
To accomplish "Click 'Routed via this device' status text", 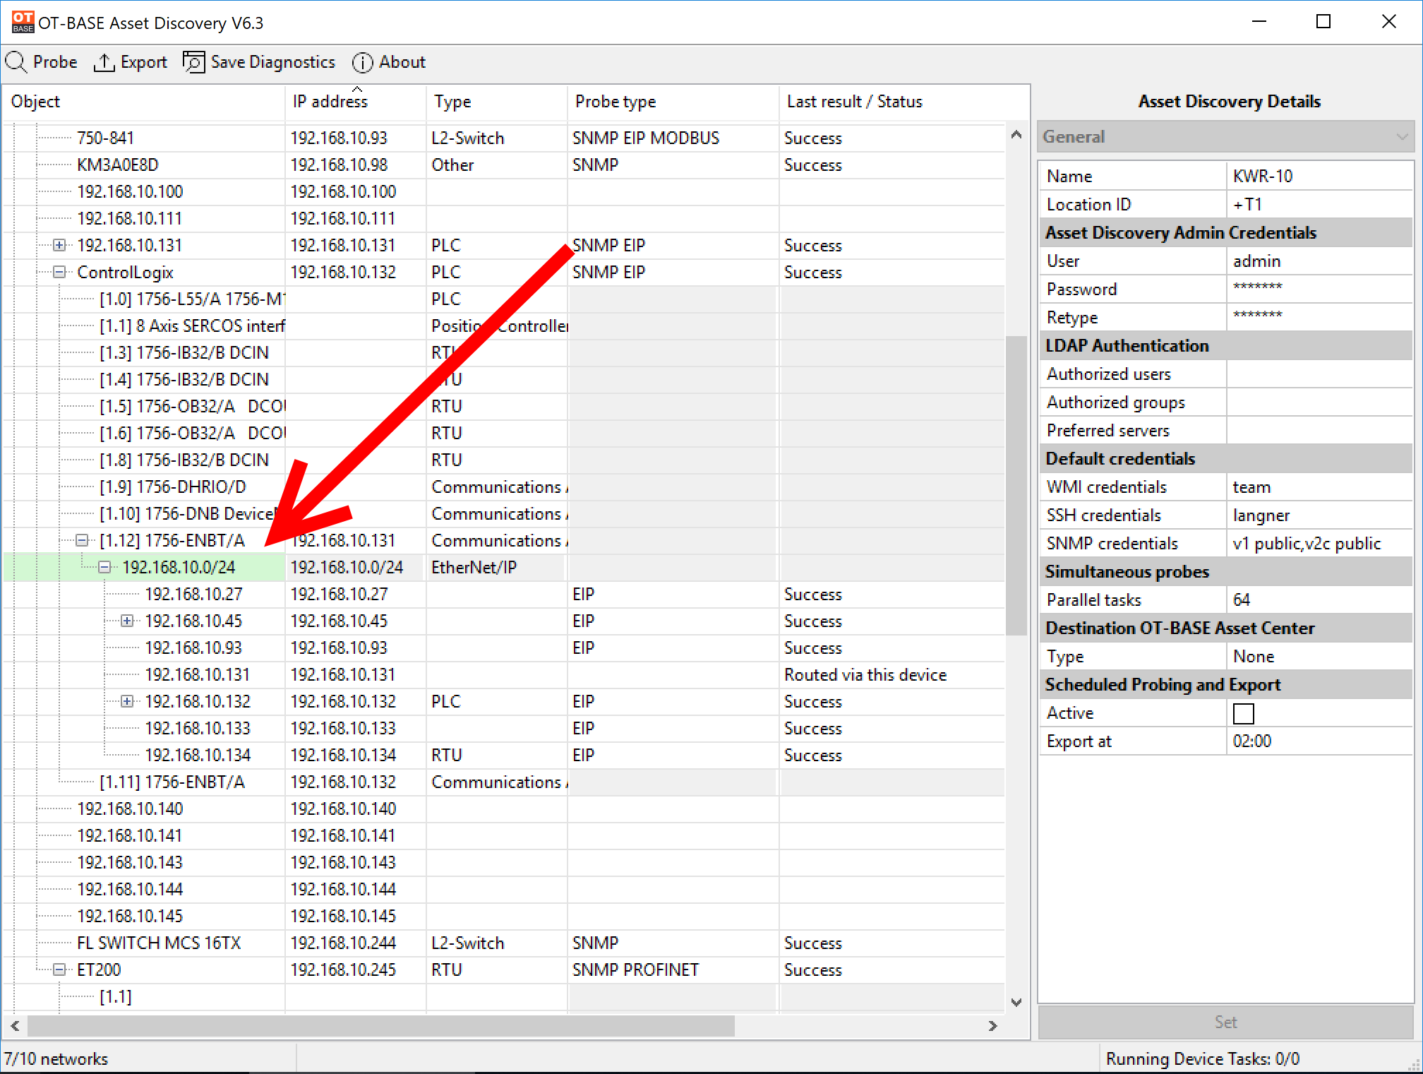I will click(865, 674).
